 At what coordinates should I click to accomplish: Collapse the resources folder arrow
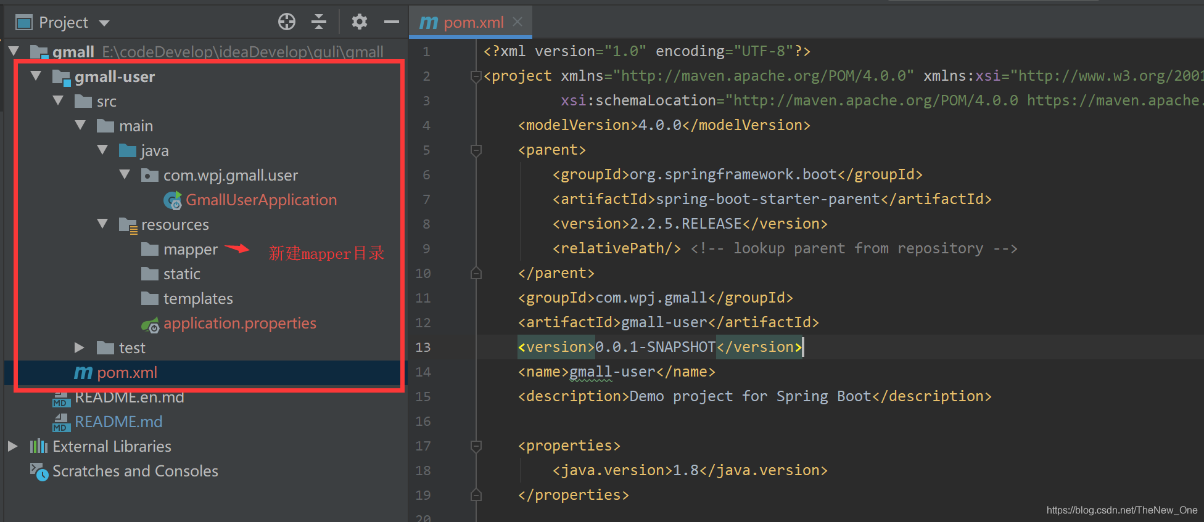[103, 224]
